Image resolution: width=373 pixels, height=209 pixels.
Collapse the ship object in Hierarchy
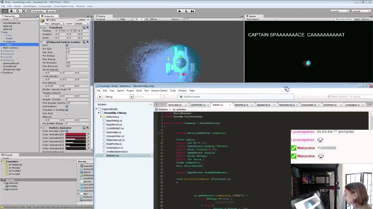coord(2,33)
